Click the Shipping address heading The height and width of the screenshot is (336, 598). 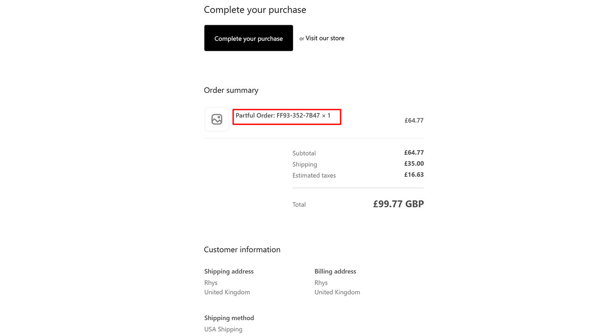click(x=229, y=272)
